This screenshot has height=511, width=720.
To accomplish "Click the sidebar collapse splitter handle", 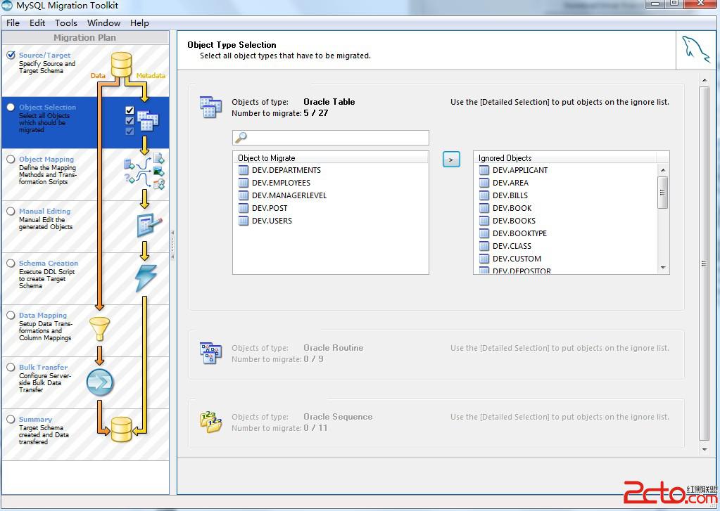I will coord(172,245).
